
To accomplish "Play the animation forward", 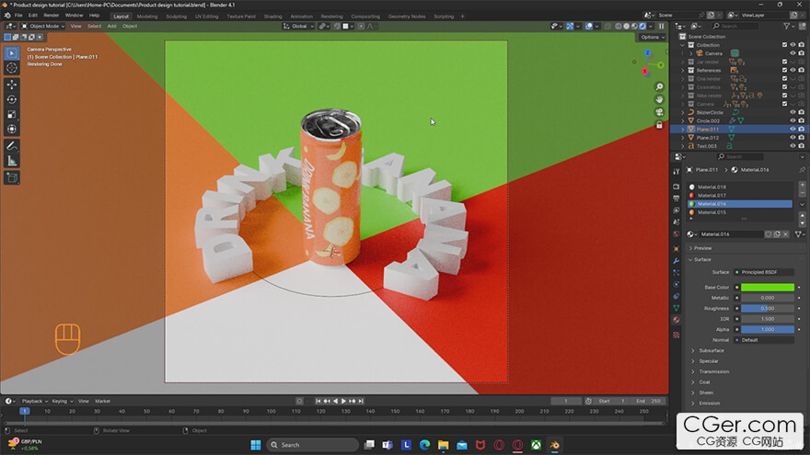I will click(x=343, y=401).
